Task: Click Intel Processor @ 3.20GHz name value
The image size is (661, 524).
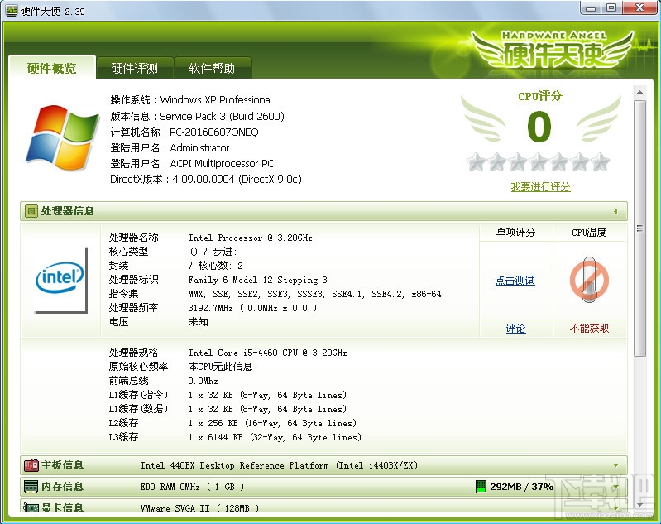Action: pyautogui.click(x=250, y=238)
